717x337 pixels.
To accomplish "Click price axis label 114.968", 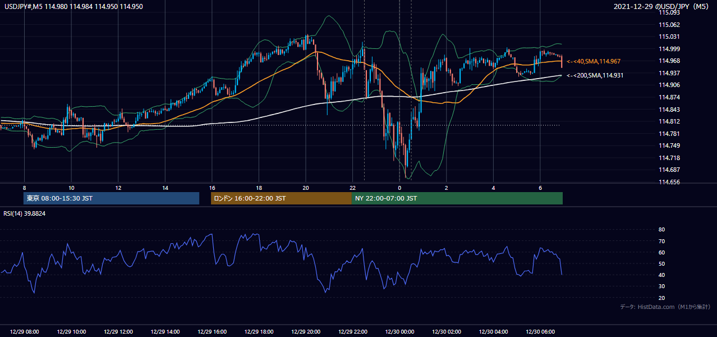I will (669, 61).
